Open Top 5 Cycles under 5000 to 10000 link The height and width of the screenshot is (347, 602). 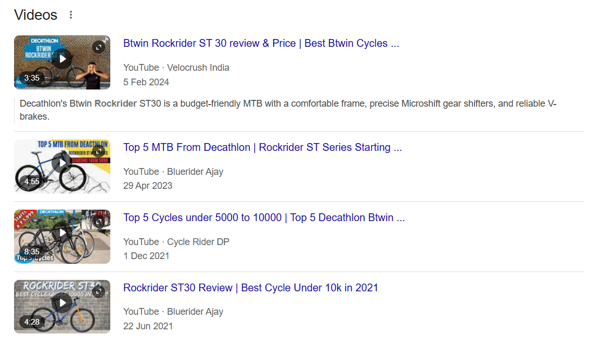[264, 218]
